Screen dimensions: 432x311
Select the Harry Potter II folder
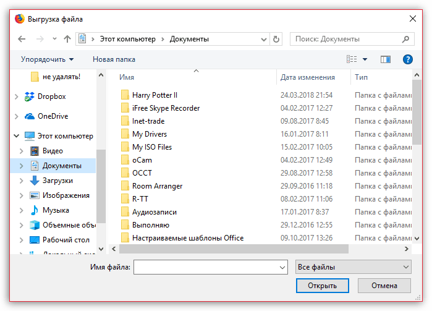click(149, 95)
